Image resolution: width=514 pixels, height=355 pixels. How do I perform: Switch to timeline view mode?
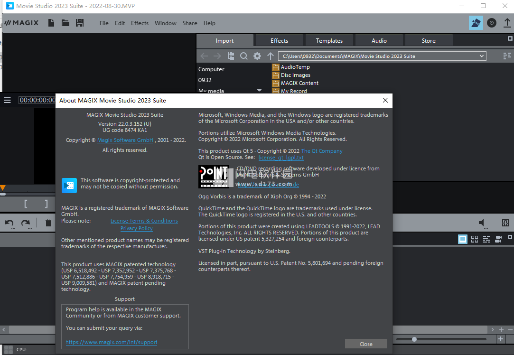click(486, 239)
